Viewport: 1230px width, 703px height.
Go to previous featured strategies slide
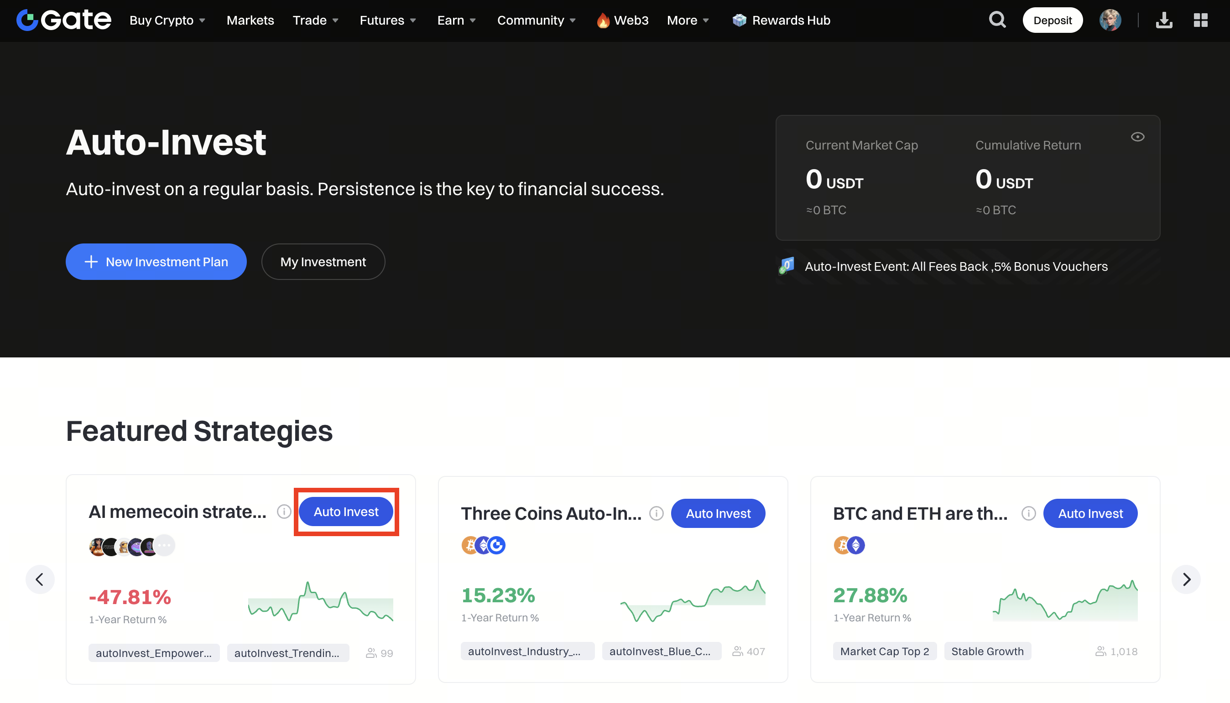pos(40,579)
